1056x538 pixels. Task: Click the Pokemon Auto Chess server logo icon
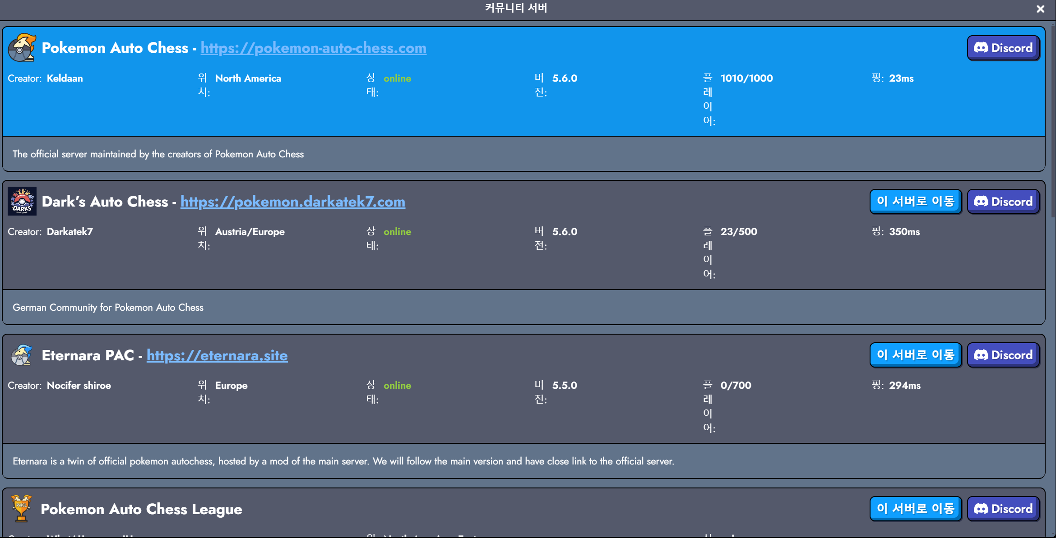pyautogui.click(x=22, y=48)
